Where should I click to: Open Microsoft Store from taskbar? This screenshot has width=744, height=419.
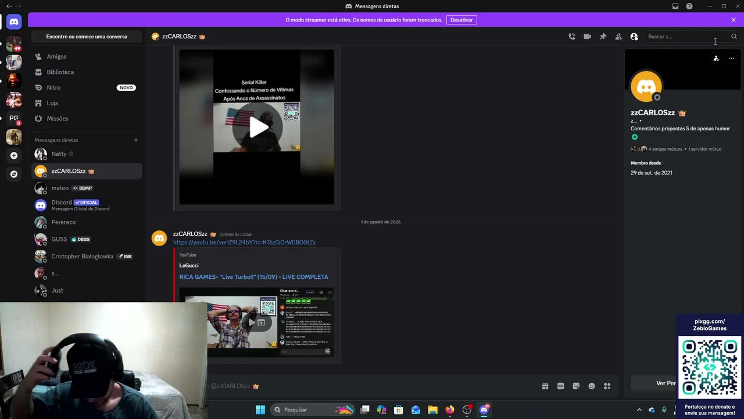[399, 410]
